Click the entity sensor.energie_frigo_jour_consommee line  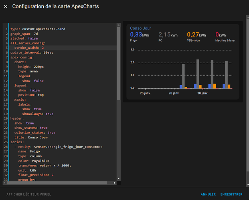pyautogui.click(x=59, y=147)
